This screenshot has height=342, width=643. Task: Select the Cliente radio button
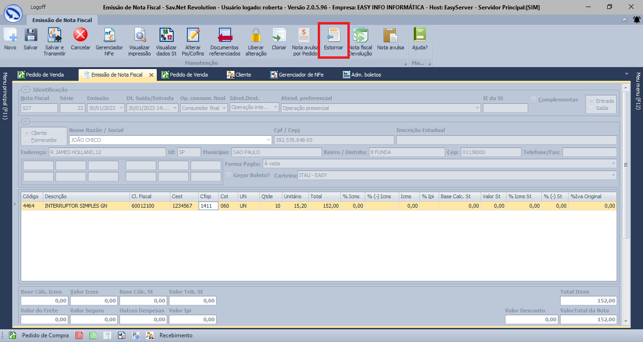tap(27, 133)
